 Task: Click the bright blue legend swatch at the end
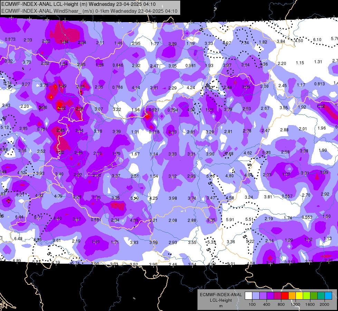pyautogui.click(x=328, y=296)
